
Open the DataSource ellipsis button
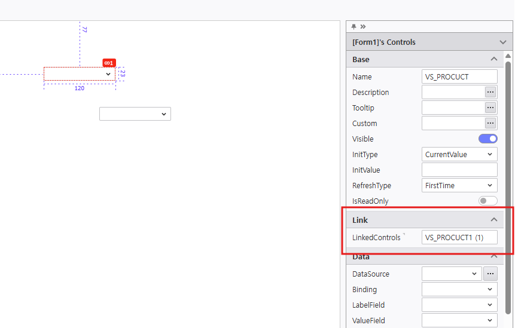point(490,274)
